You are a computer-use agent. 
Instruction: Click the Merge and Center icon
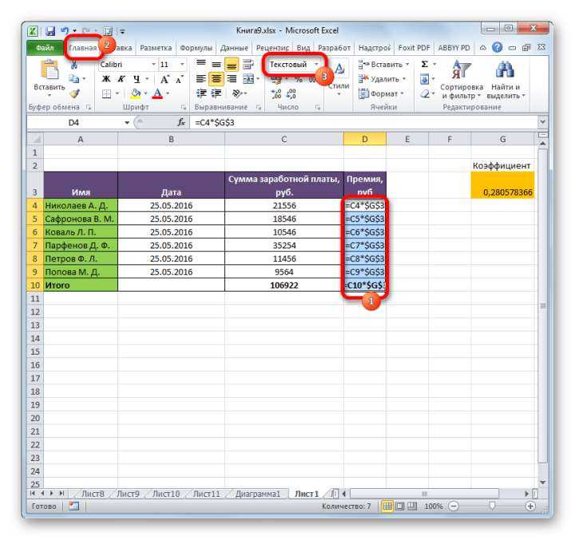tap(248, 79)
